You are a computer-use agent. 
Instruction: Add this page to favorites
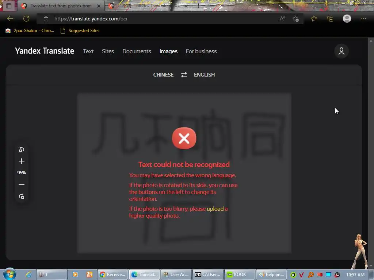pos(295,19)
